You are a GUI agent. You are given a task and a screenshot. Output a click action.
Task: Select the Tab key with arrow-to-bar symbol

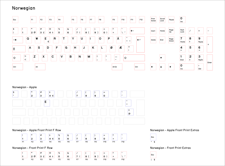[x=18, y=40]
